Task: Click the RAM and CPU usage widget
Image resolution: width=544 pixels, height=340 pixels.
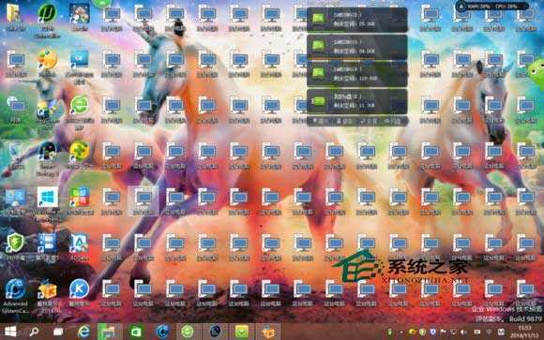Action: point(492,6)
